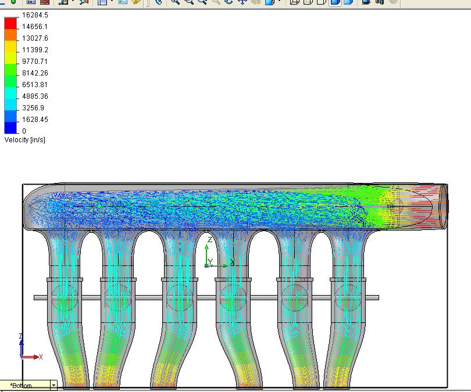Activate the Rotate View tool
This screenshot has height=392, width=471.
click(x=229, y=2)
